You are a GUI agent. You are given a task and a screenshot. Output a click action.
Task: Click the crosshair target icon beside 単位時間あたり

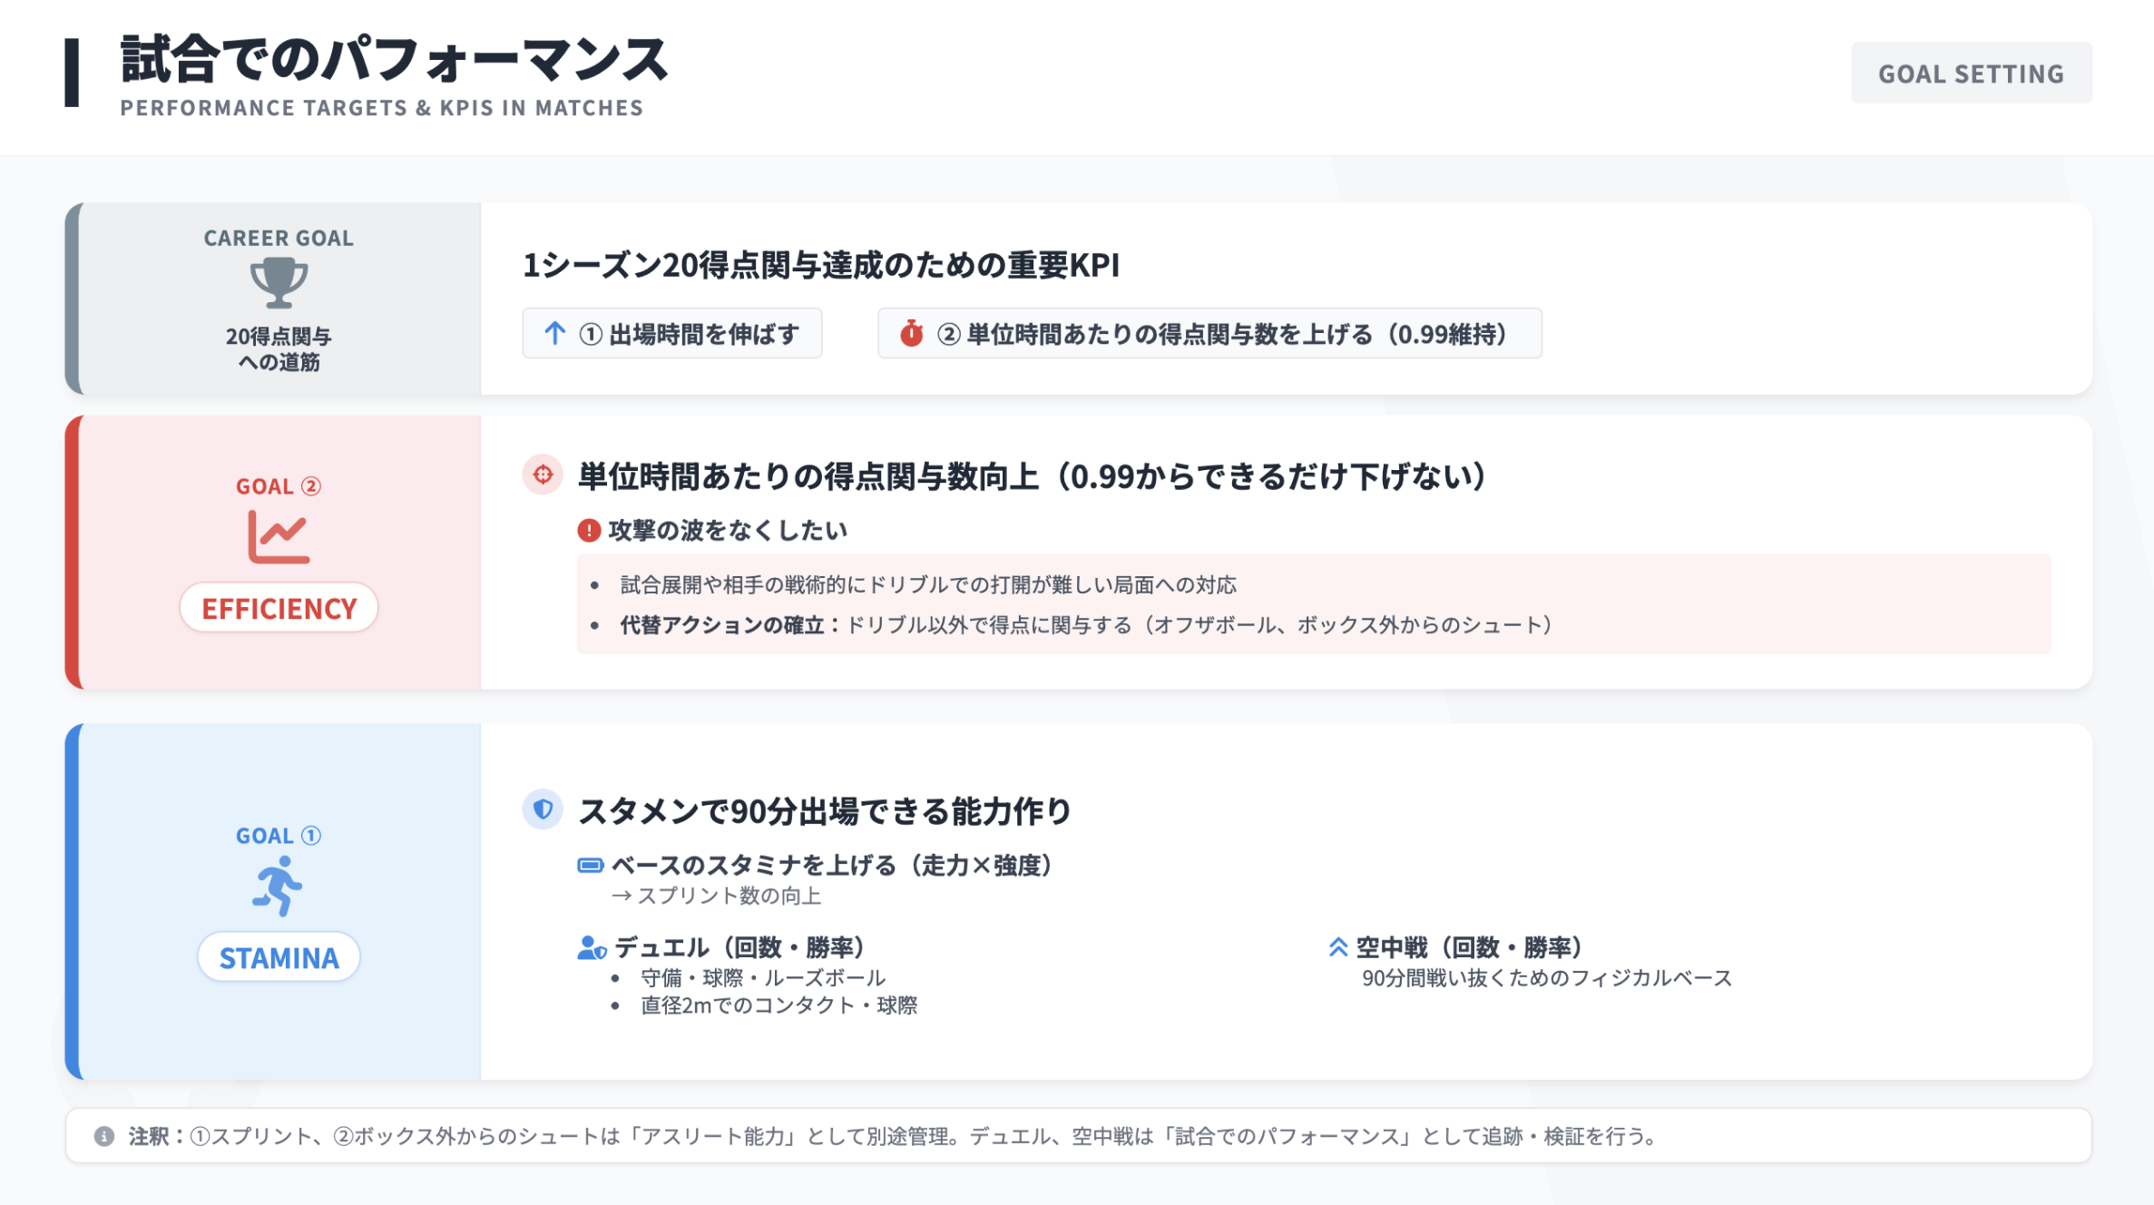(543, 475)
